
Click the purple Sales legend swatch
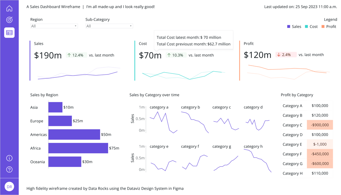click(x=288, y=27)
